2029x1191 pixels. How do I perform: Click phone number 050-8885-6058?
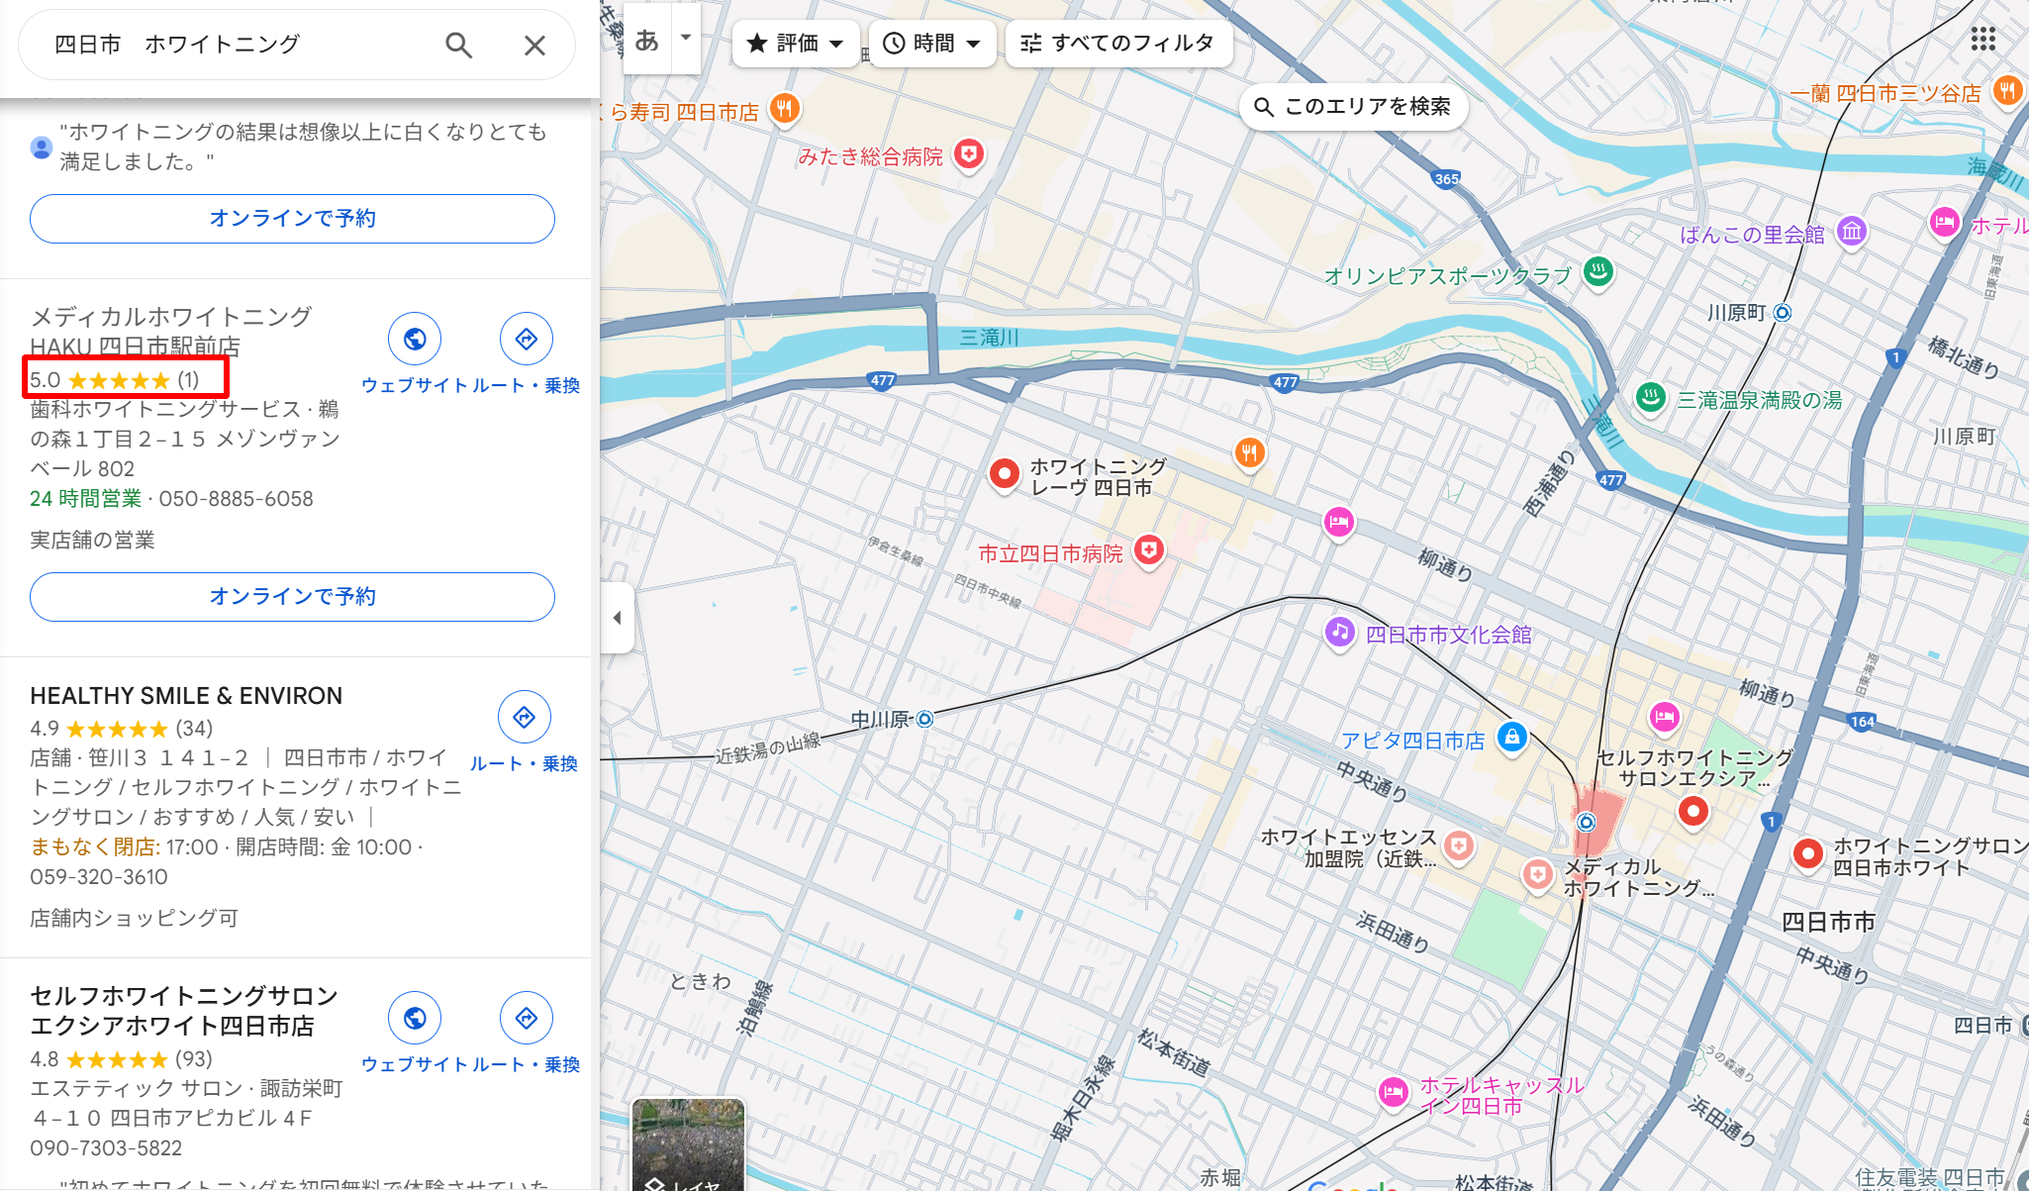point(236,499)
